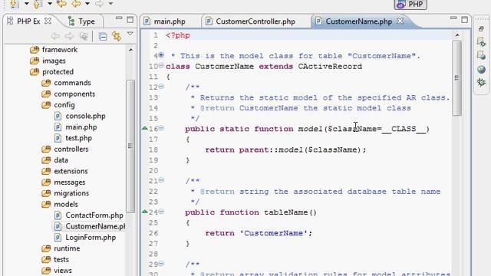Image resolution: width=491 pixels, height=276 pixels.
Task: Open the web browser globe icon
Action: pos(481,69)
